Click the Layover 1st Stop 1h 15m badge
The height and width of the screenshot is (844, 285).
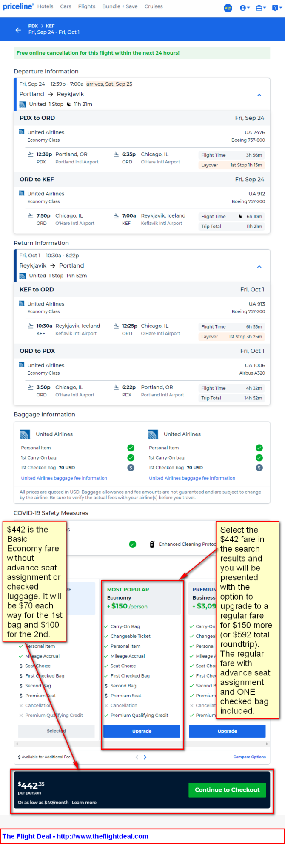pos(232,165)
